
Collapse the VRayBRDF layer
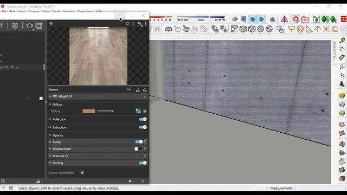click(50, 96)
